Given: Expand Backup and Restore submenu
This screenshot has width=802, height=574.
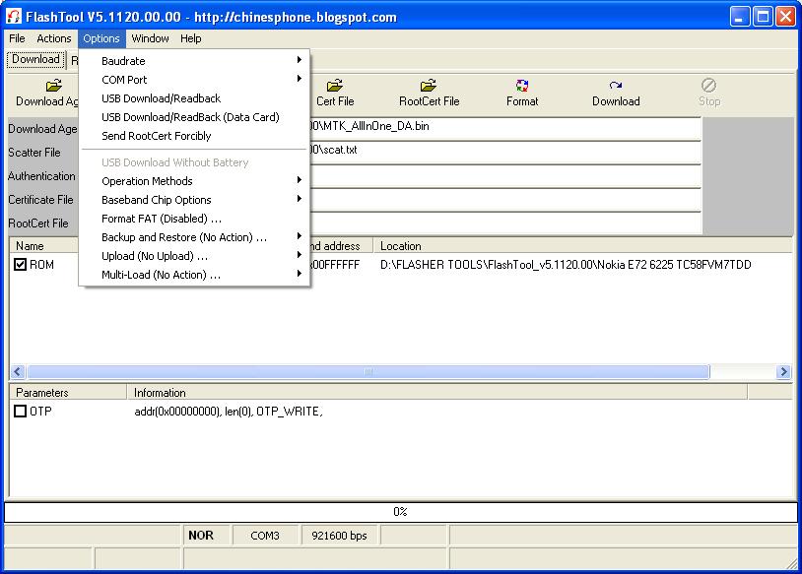Looking at the screenshot, I should click(194, 237).
